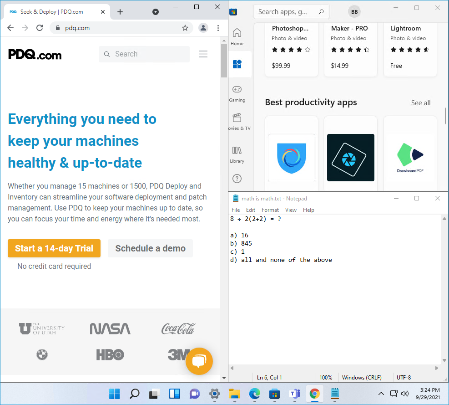Click the Chrome forward arrow

(25, 28)
